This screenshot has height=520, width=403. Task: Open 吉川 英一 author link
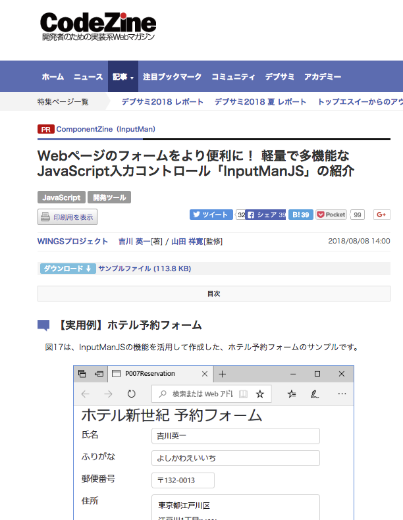134,242
